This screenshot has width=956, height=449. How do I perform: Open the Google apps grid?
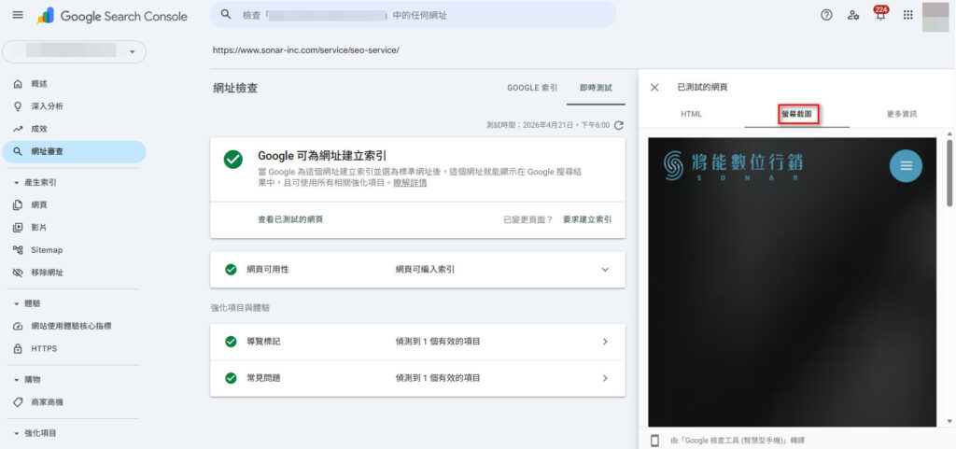click(907, 15)
